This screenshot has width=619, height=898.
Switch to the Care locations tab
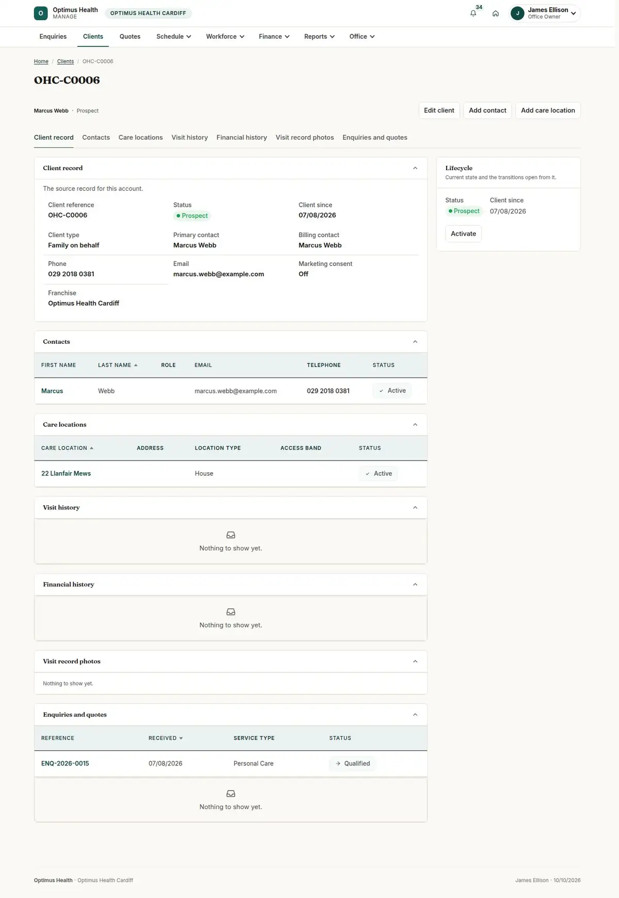click(141, 138)
